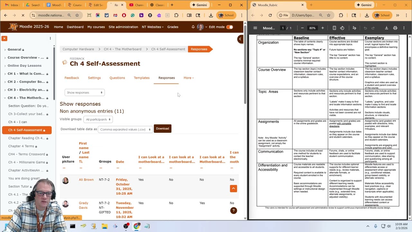Print the Moodle_Rubric PDF
Viewport: 412px width, 232px height.
(x=395, y=28)
